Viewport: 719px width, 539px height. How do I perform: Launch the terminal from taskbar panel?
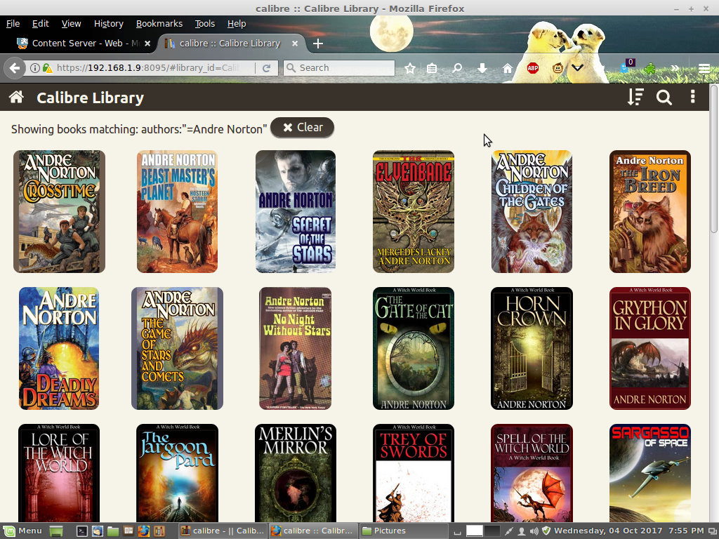(81, 531)
